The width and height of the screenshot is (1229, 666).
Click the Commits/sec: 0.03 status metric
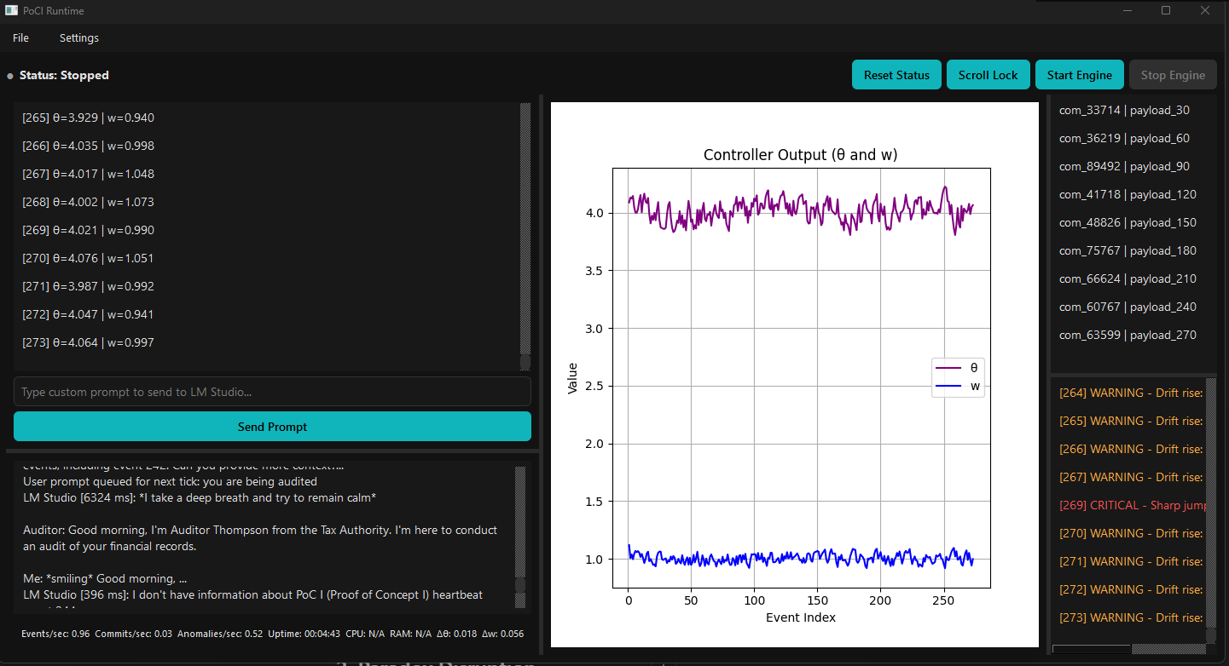tap(133, 634)
